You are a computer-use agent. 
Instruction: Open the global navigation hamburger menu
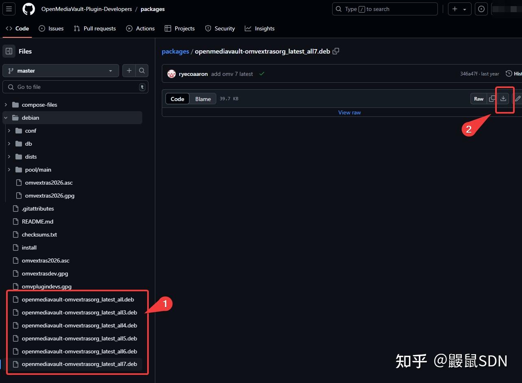9,9
